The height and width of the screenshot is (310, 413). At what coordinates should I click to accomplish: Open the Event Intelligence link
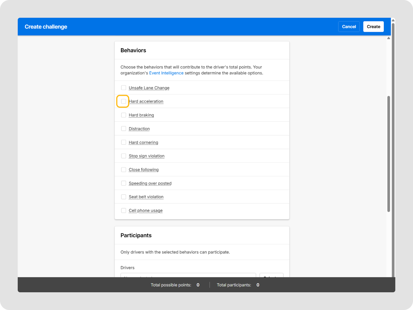click(x=166, y=73)
